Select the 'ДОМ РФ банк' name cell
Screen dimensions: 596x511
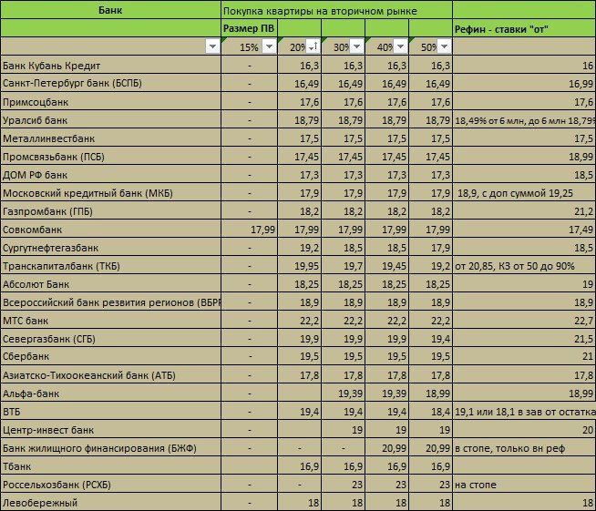pos(110,175)
